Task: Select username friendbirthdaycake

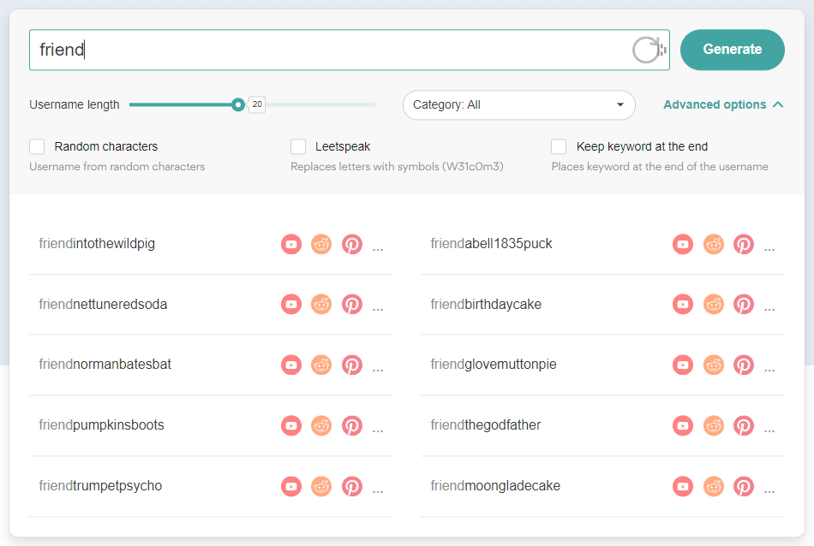Action: pyautogui.click(x=486, y=304)
